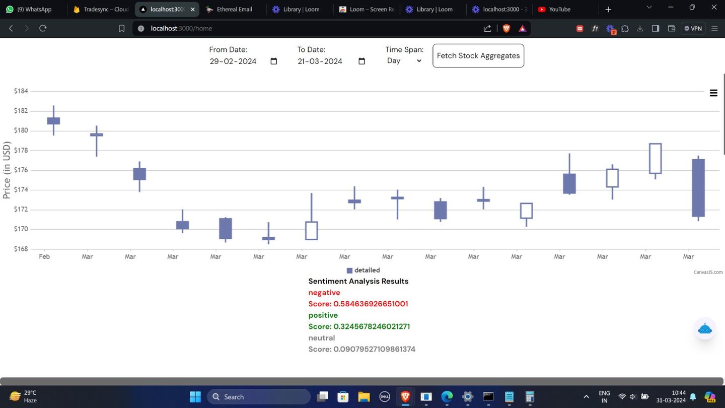Show hidden system tray icons chevron
725x408 pixels.
click(x=586, y=397)
